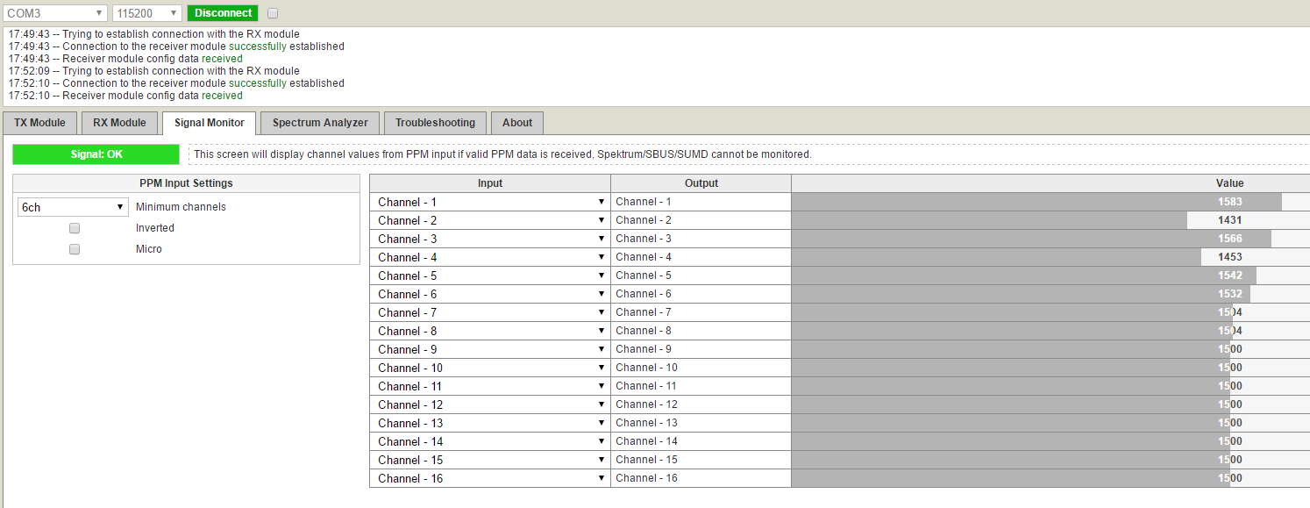
Task: Select the Signal Monitor tab
Action: [209, 123]
